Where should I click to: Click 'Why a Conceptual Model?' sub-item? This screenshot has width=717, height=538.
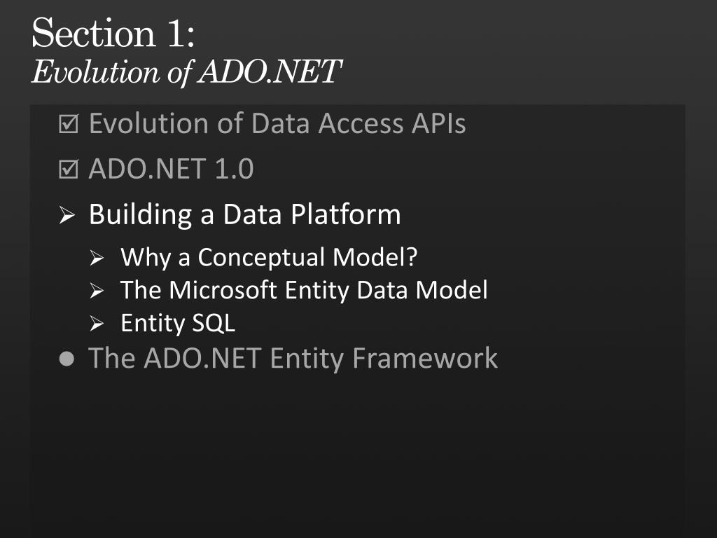click(269, 257)
